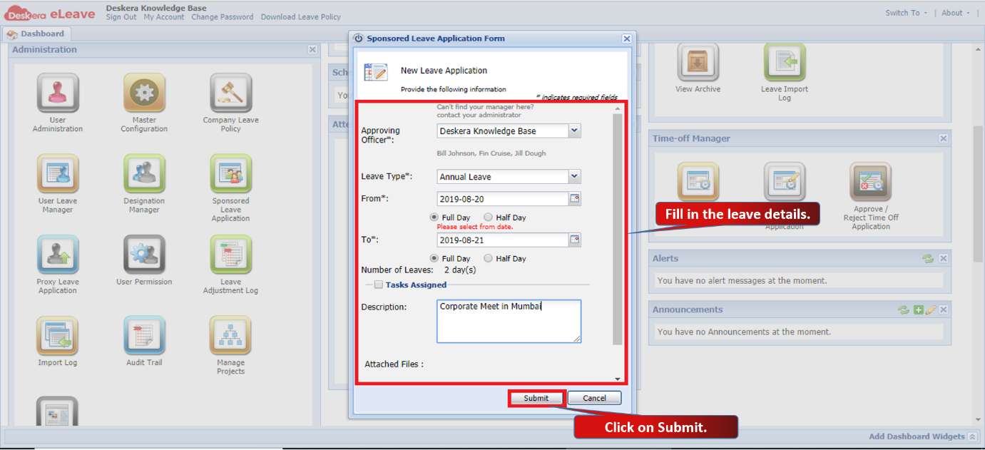Select Half Day for To date
This screenshot has width=985, height=450.
click(488, 259)
